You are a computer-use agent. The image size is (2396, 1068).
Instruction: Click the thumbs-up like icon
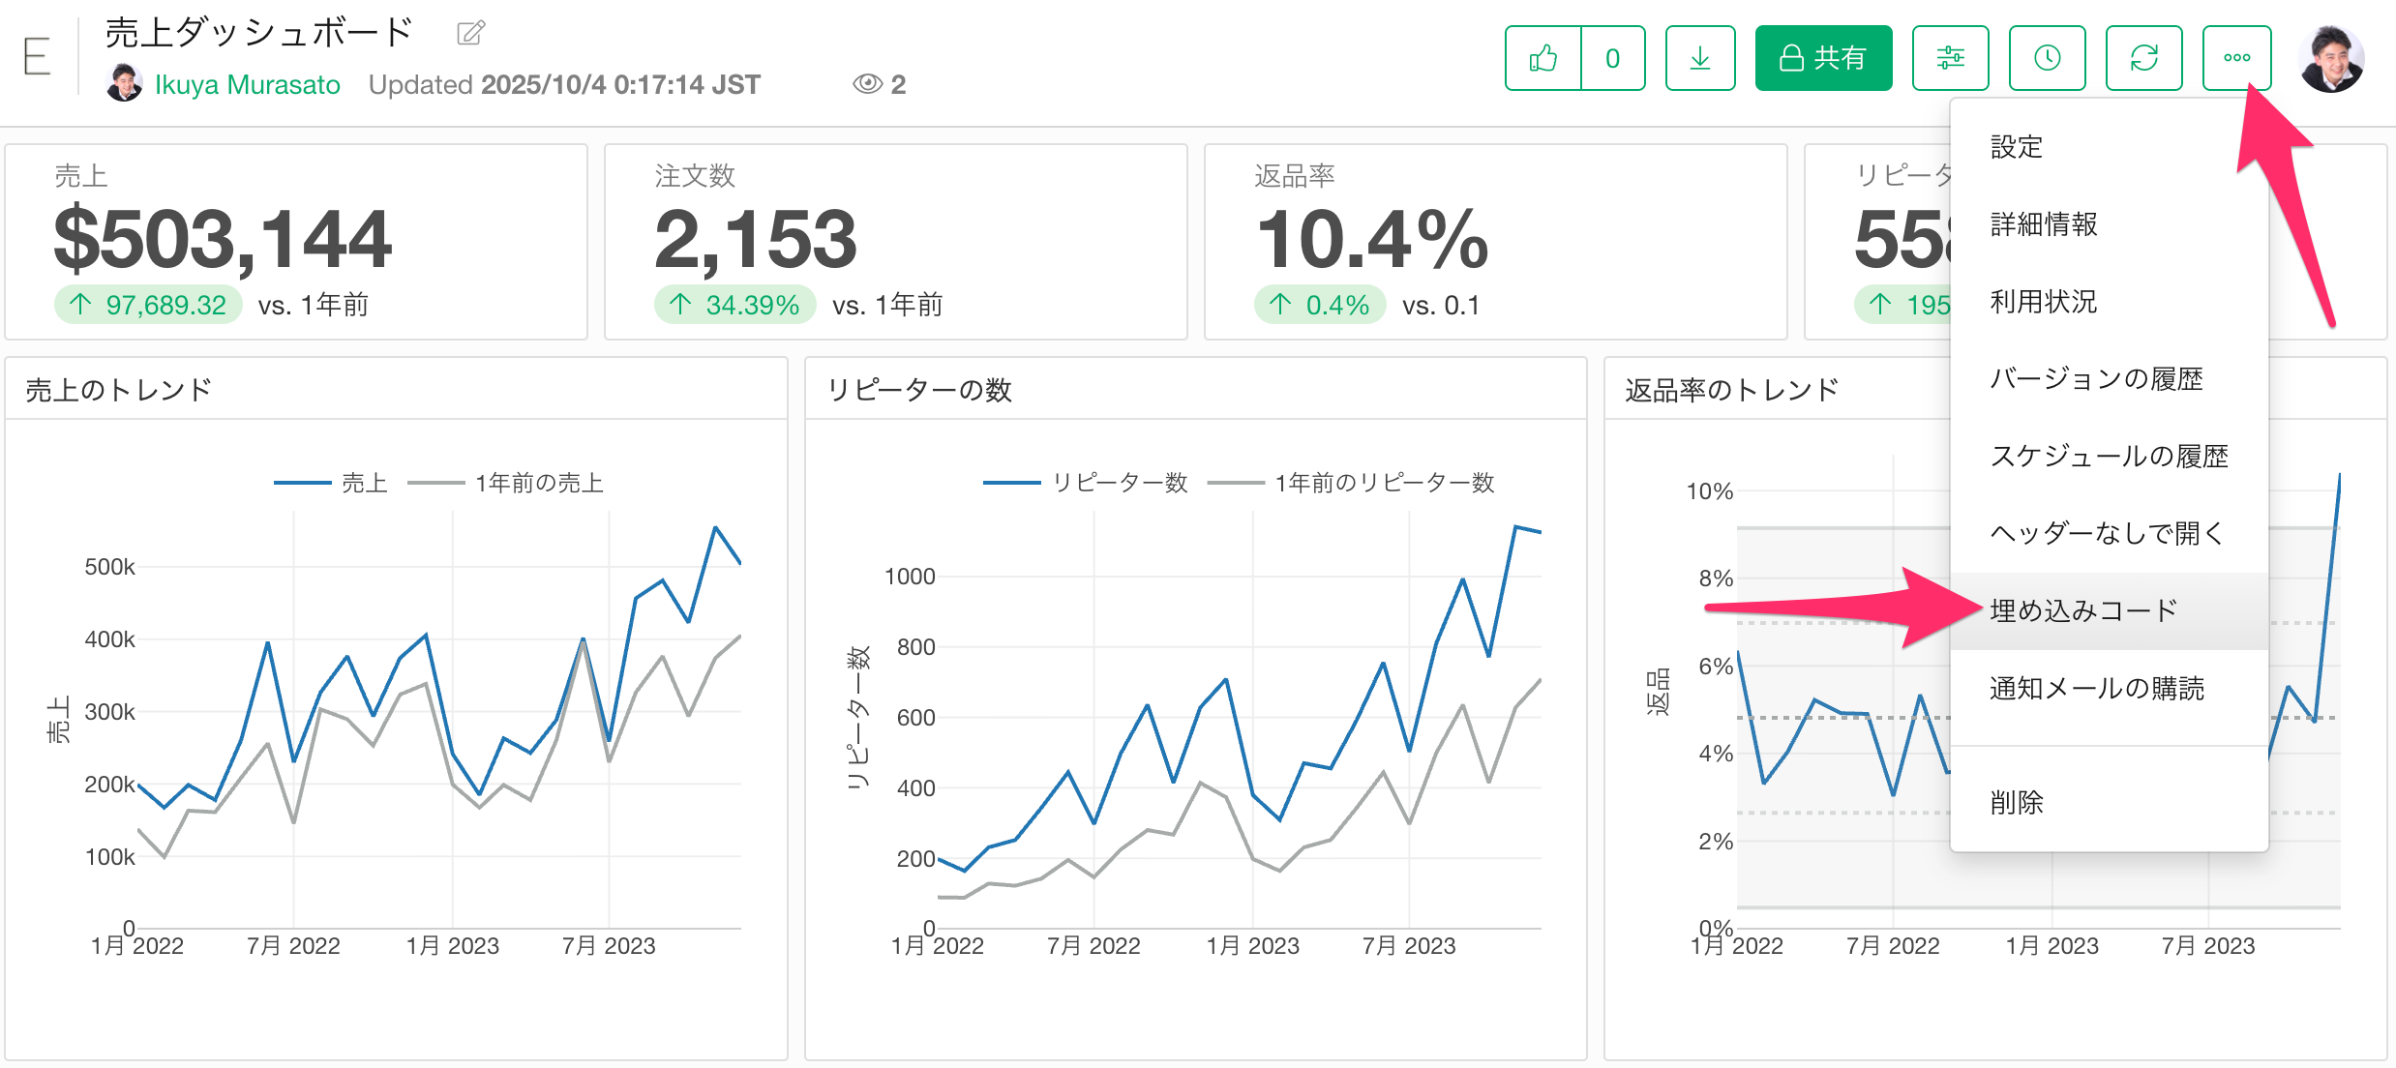point(1543,58)
